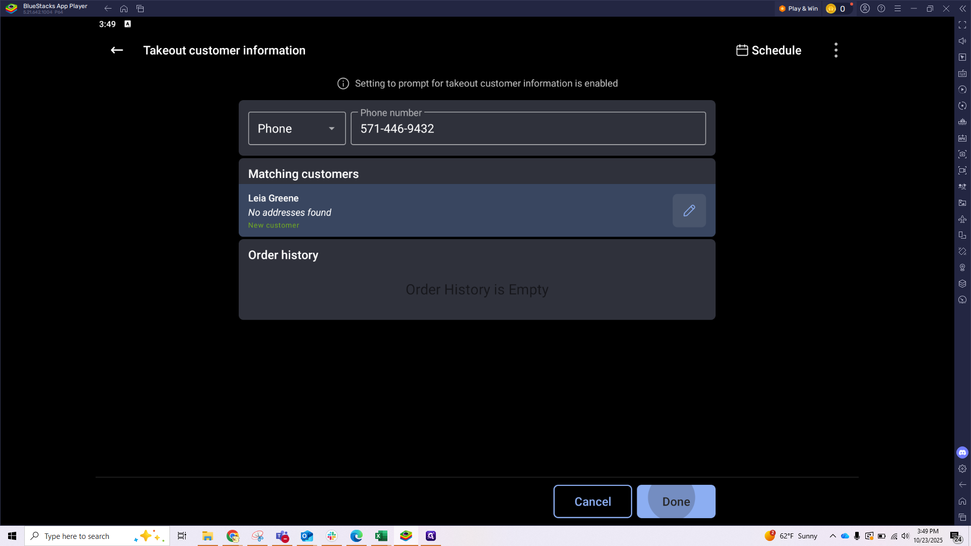Screen dimensions: 971x546
Task: Open BlueStacks hamburger menu
Action: click(x=897, y=9)
